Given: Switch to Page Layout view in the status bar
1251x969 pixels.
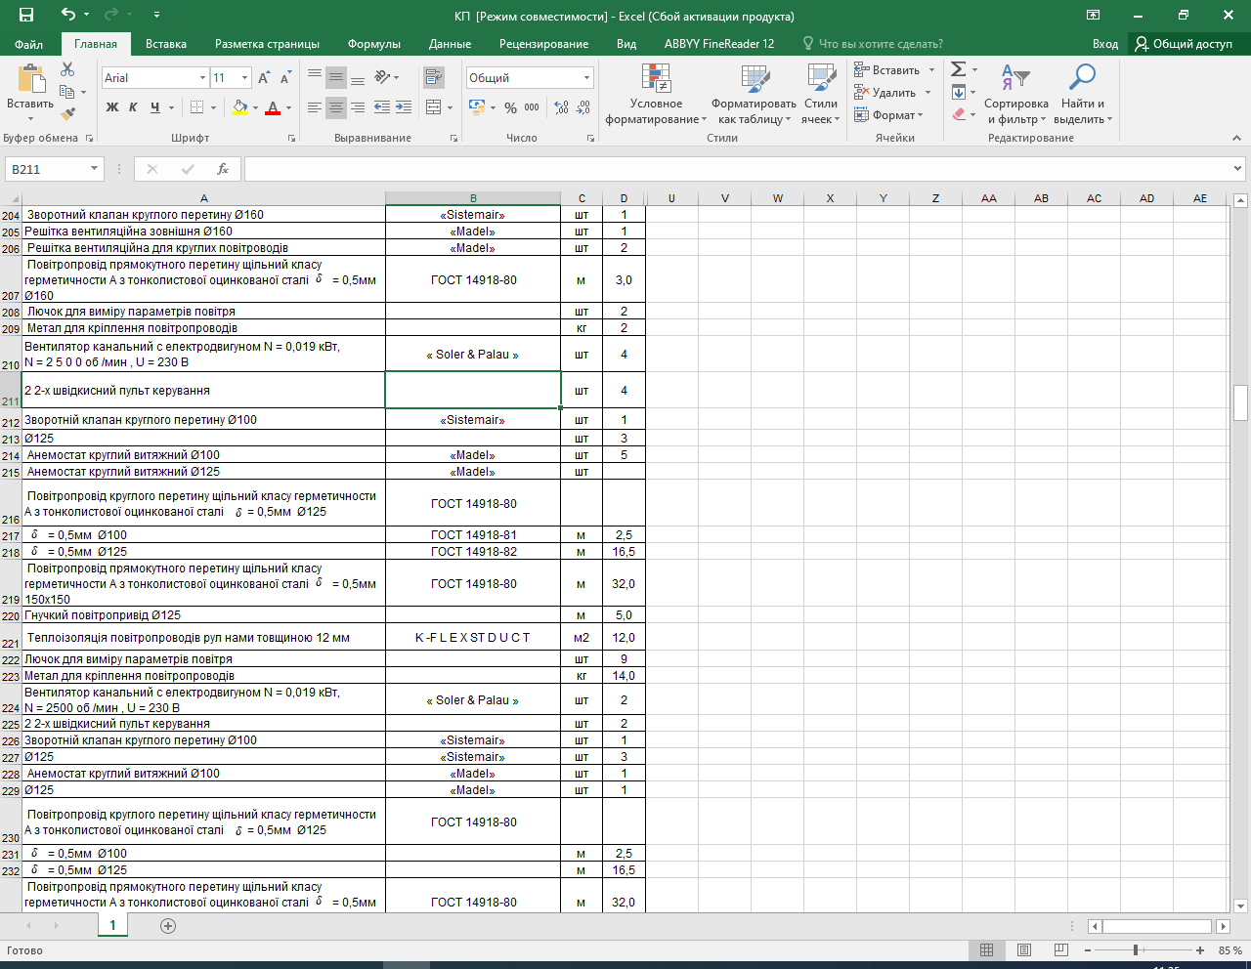Looking at the screenshot, I should [x=1024, y=950].
